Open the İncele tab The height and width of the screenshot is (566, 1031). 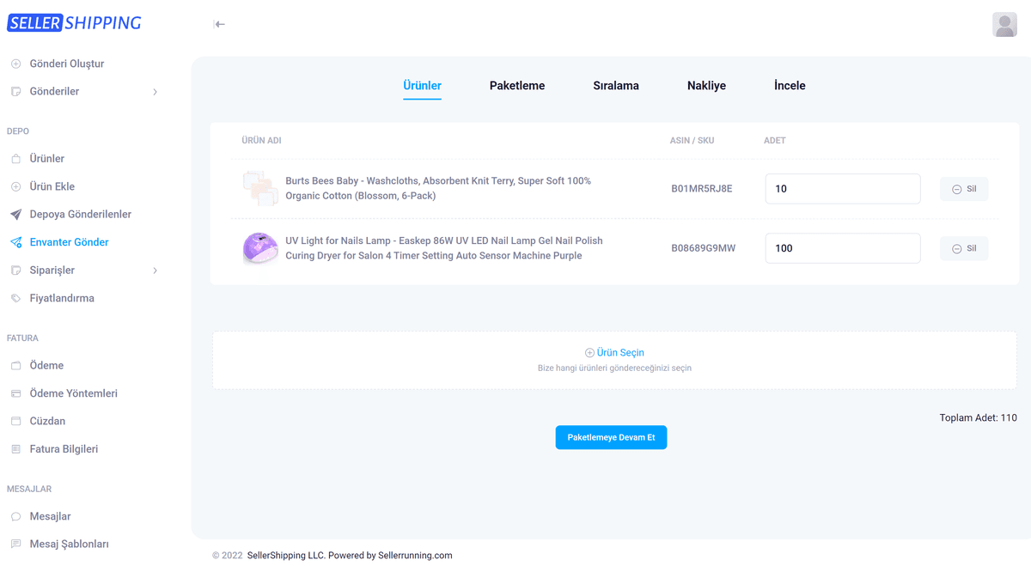[790, 86]
